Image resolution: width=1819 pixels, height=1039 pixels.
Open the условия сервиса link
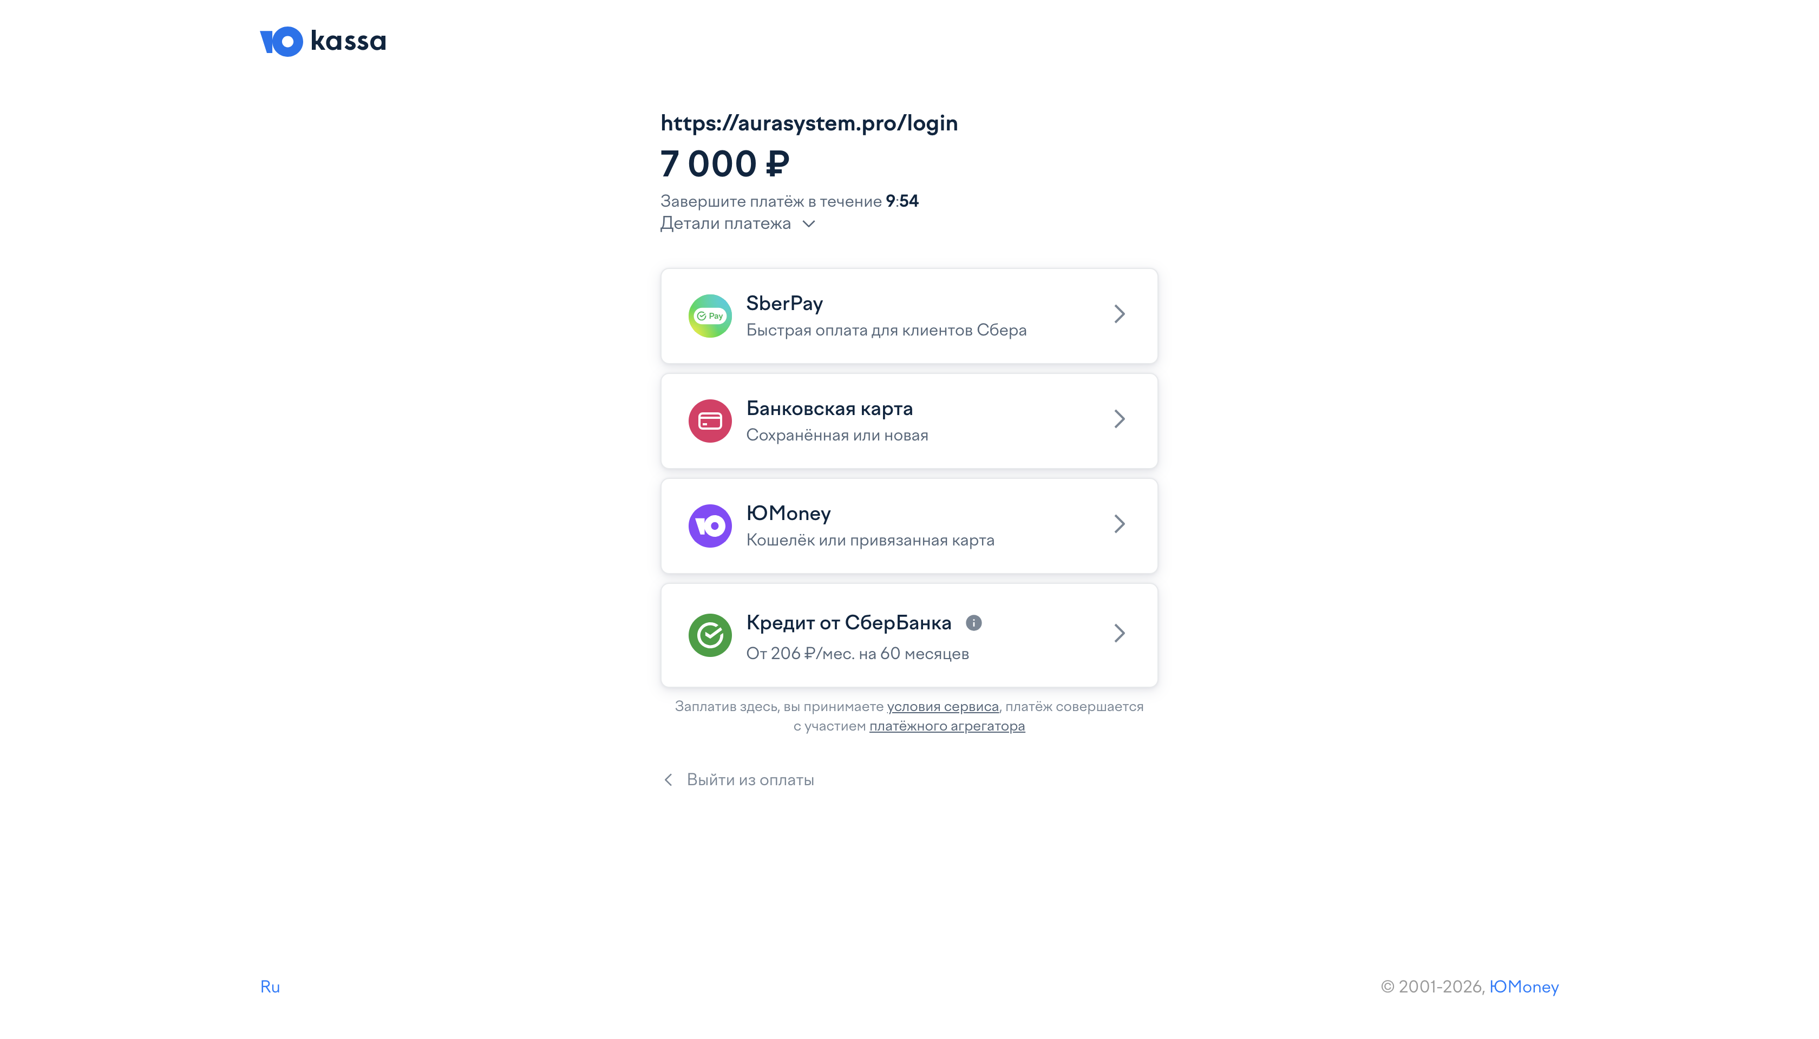pyautogui.click(x=943, y=706)
